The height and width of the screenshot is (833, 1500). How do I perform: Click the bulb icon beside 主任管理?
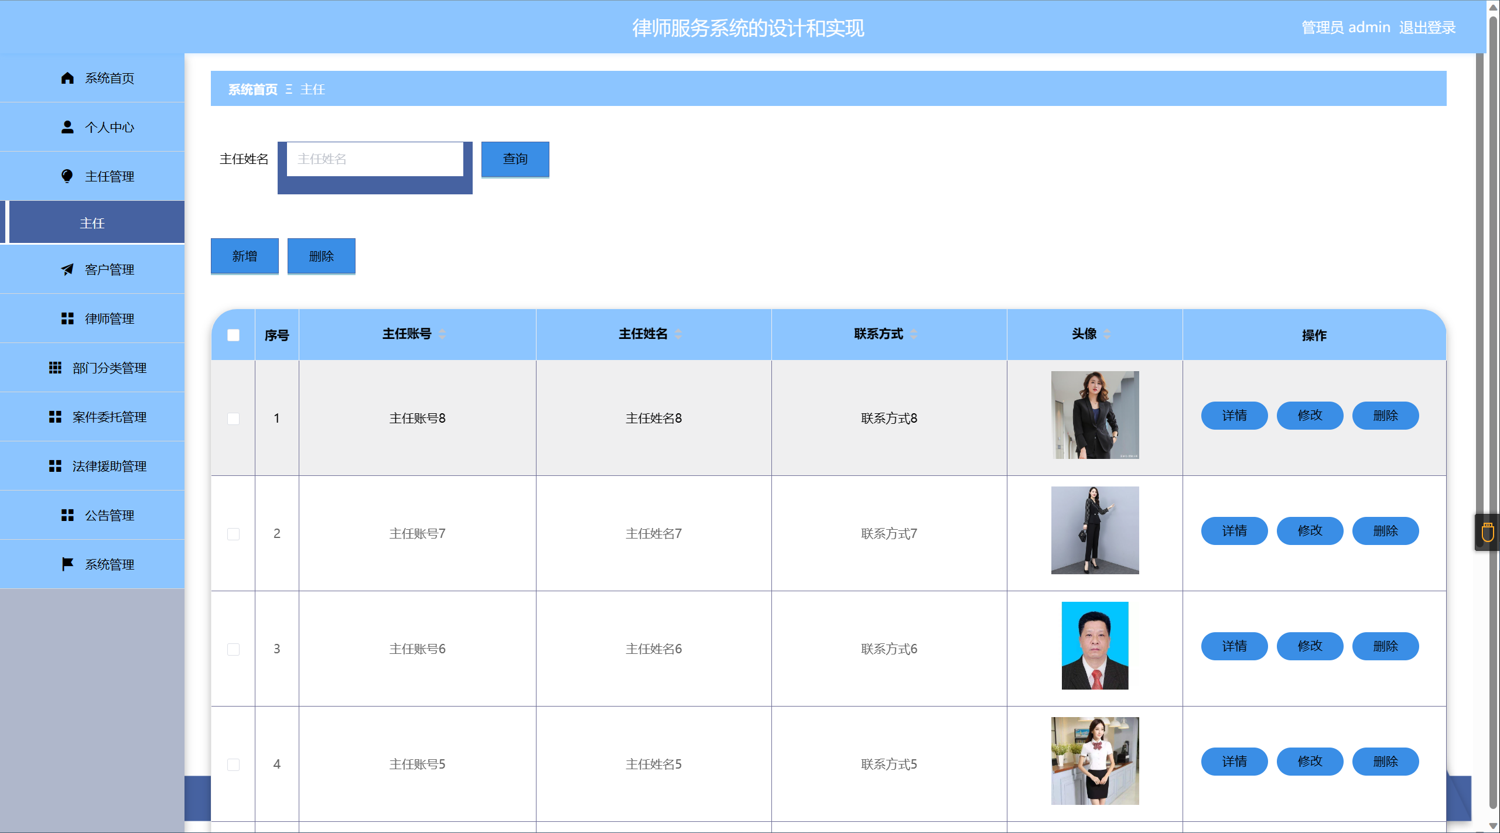pyautogui.click(x=67, y=176)
